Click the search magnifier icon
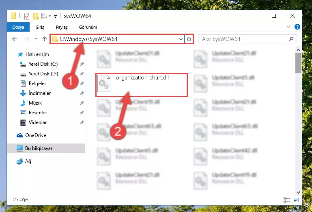The image size is (312, 212). (x=291, y=39)
